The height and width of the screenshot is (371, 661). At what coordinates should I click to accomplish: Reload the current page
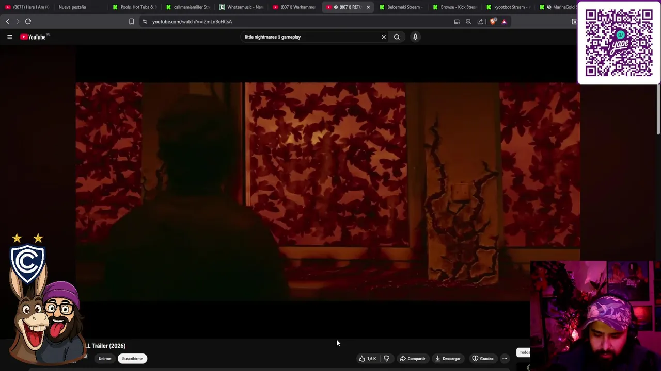(x=28, y=21)
